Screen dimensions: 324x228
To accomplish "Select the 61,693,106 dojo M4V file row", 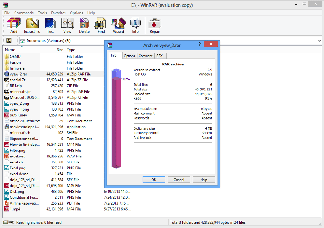I will [54, 186].
